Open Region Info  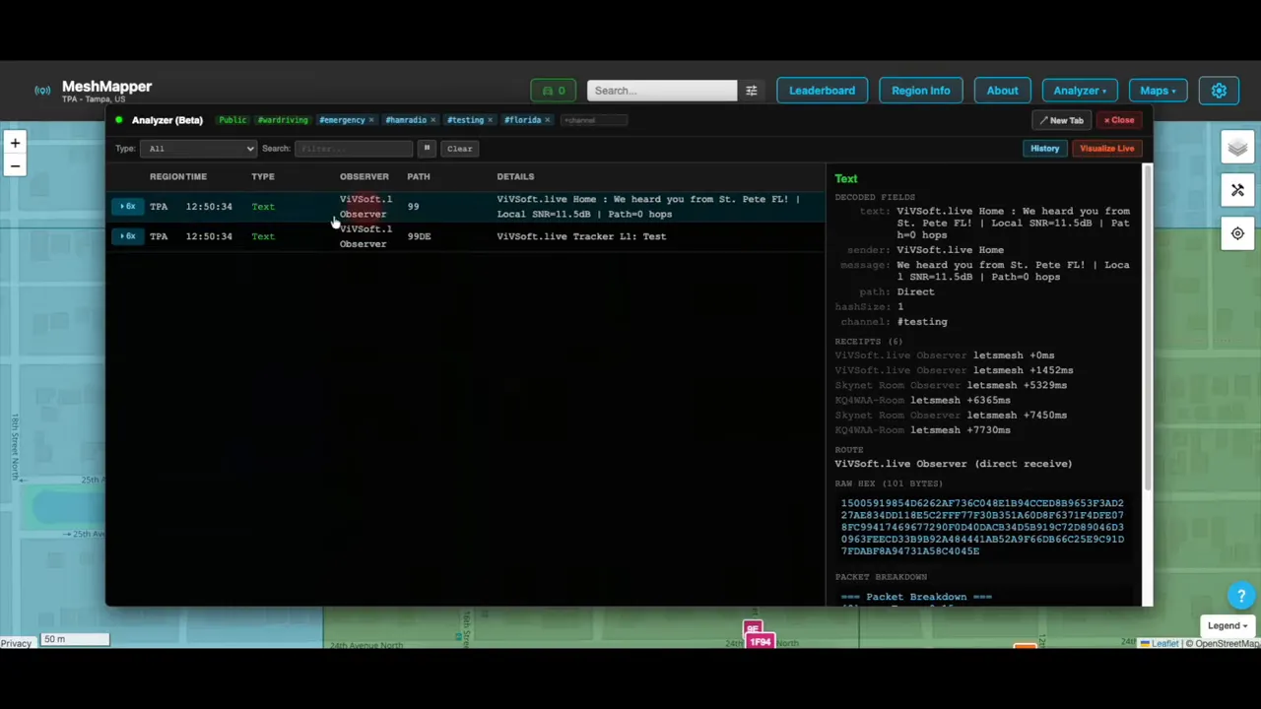click(920, 91)
